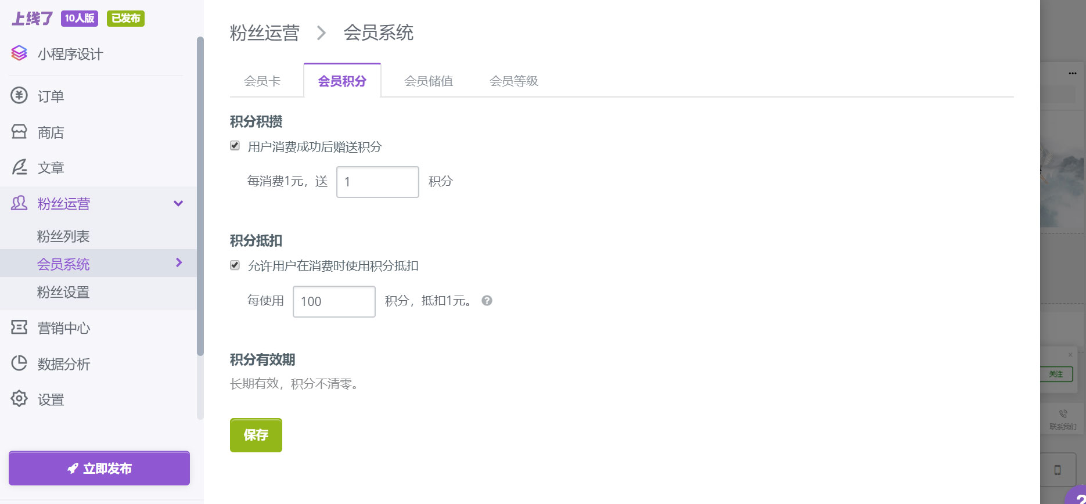Click the 积分有效期 heading
The width and height of the screenshot is (1086, 504).
pos(262,359)
